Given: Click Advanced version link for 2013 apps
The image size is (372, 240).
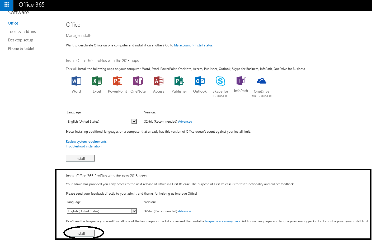Looking at the screenshot, I should 185,122.
